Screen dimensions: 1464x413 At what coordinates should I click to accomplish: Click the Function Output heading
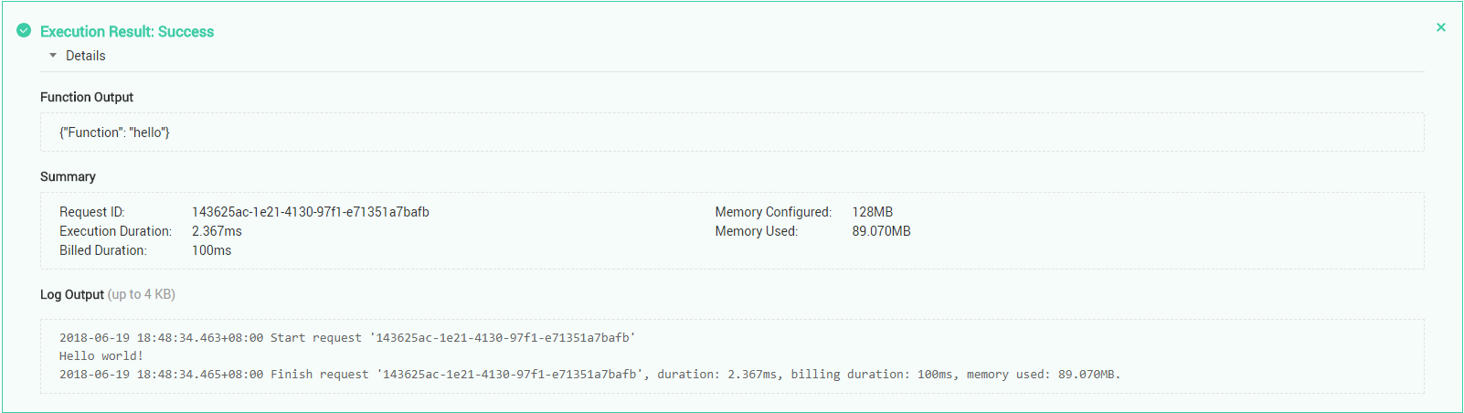click(87, 97)
